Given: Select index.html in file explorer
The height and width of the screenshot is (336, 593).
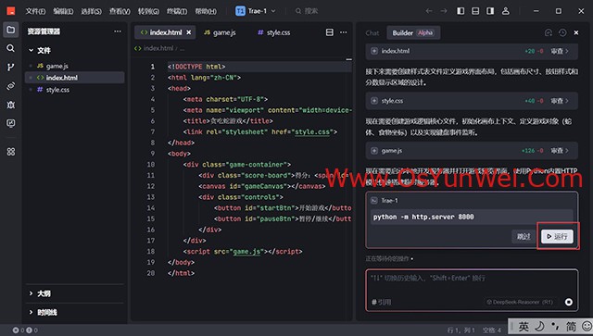Looking at the screenshot, I should click(x=75, y=78).
